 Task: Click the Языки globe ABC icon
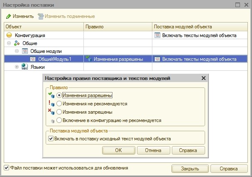pos(24,67)
